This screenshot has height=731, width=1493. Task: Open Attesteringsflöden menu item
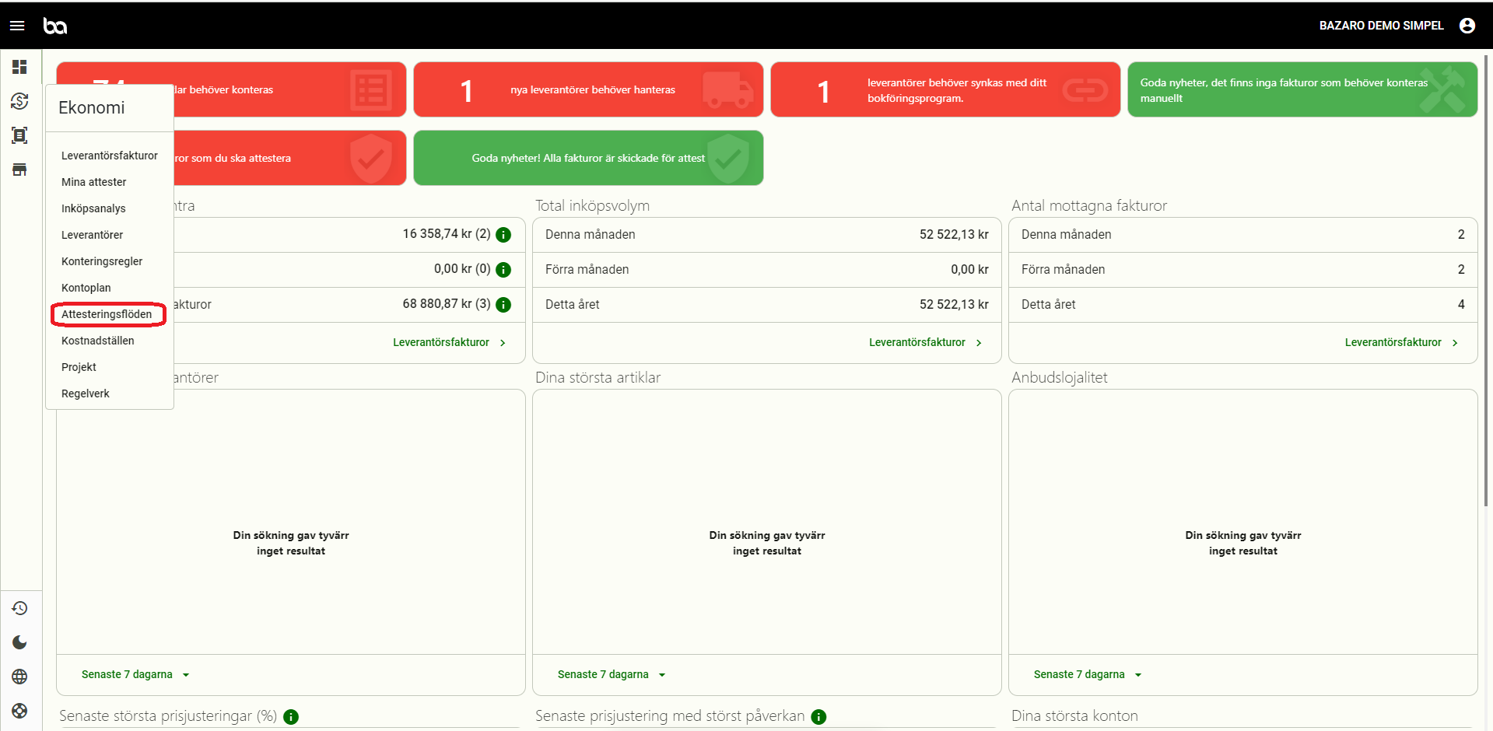pos(108,314)
